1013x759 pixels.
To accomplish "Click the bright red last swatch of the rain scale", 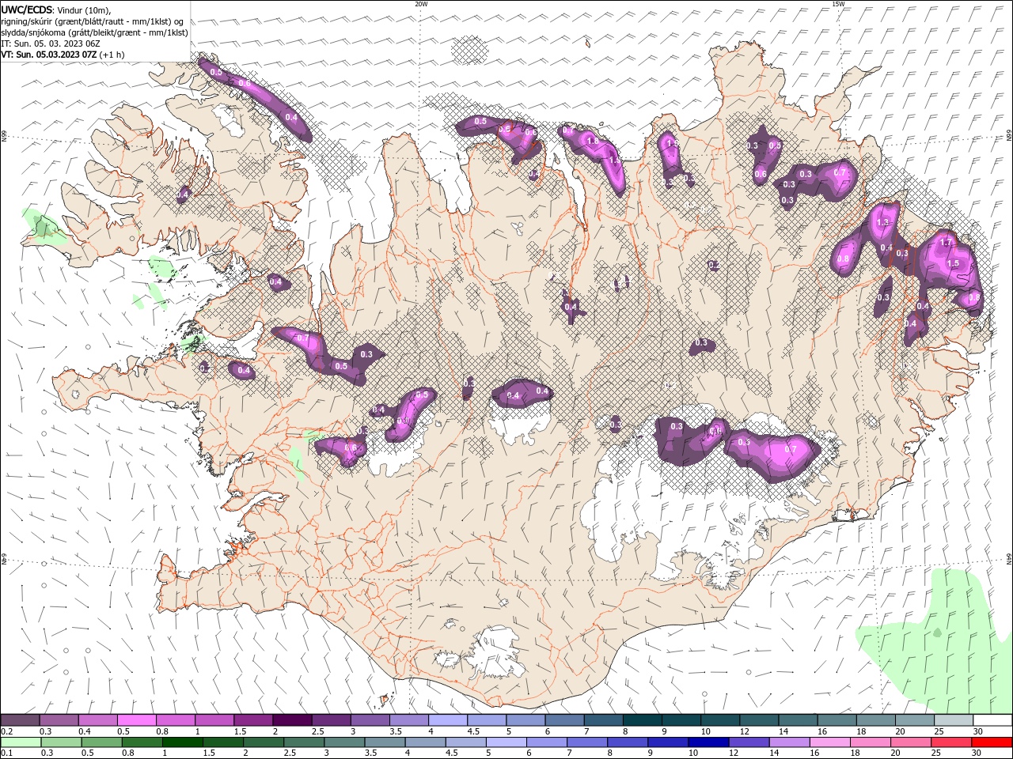I will 992,742.
